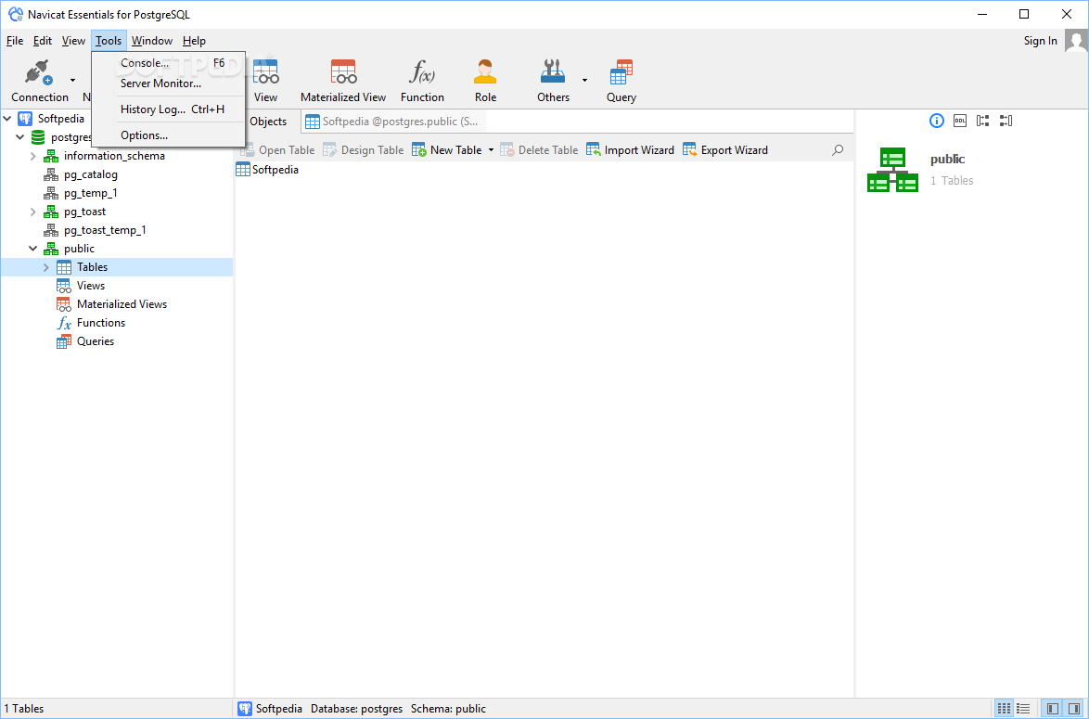Click the Softpedia connection in status bar
Screen dimensions: 1089x719
click(270, 709)
